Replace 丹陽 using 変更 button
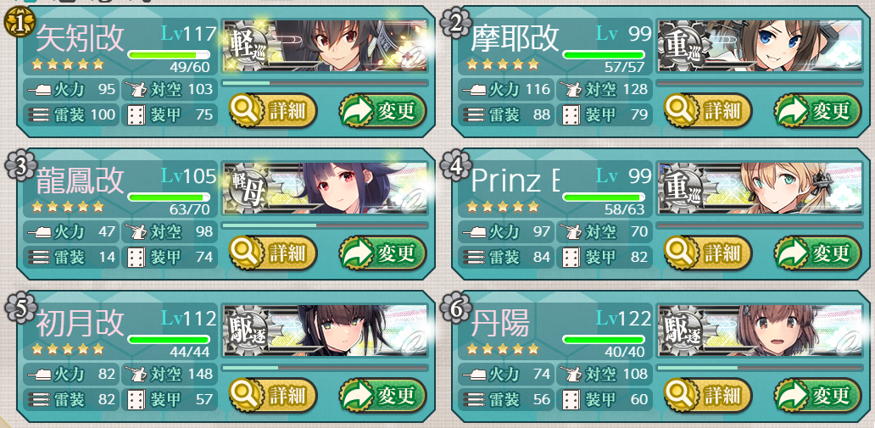This screenshot has width=875, height=428. [x=817, y=396]
